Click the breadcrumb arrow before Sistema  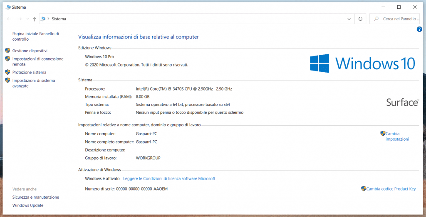coord(49,19)
